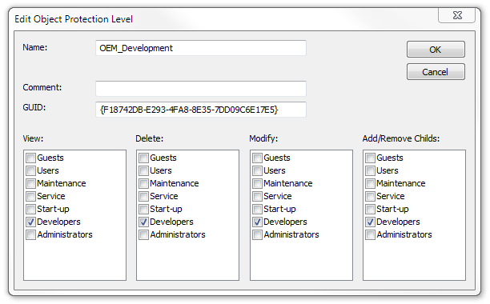The height and width of the screenshot is (304, 490).
Task: Uncheck Developers under Modify
Action: 257,222
